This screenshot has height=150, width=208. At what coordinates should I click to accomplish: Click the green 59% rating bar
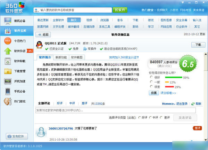(174, 77)
